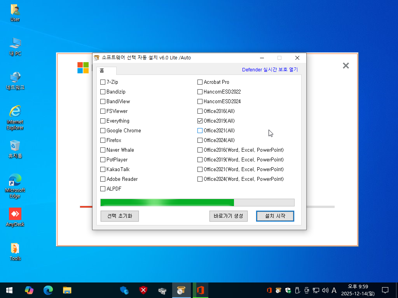Screen dimensions: 398x298
Task: Open Defender 실시간 보호 열기 link
Action: [x=270, y=70]
